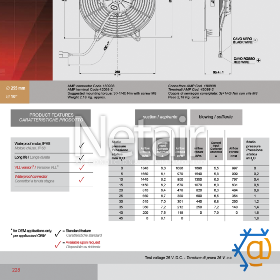The height and width of the screenshot is (280, 280).
Task: Click the 10" diameter label
Action: 13,97
